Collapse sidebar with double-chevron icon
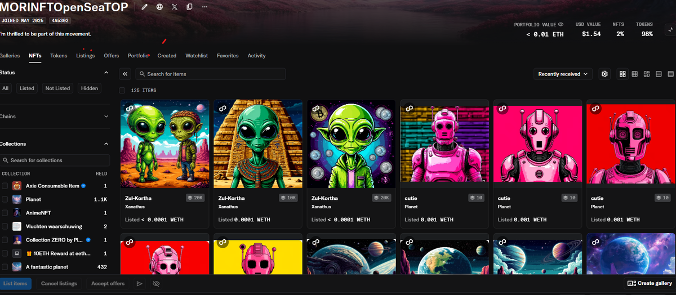This screenshot has width=676, height=295. [125, 74]
